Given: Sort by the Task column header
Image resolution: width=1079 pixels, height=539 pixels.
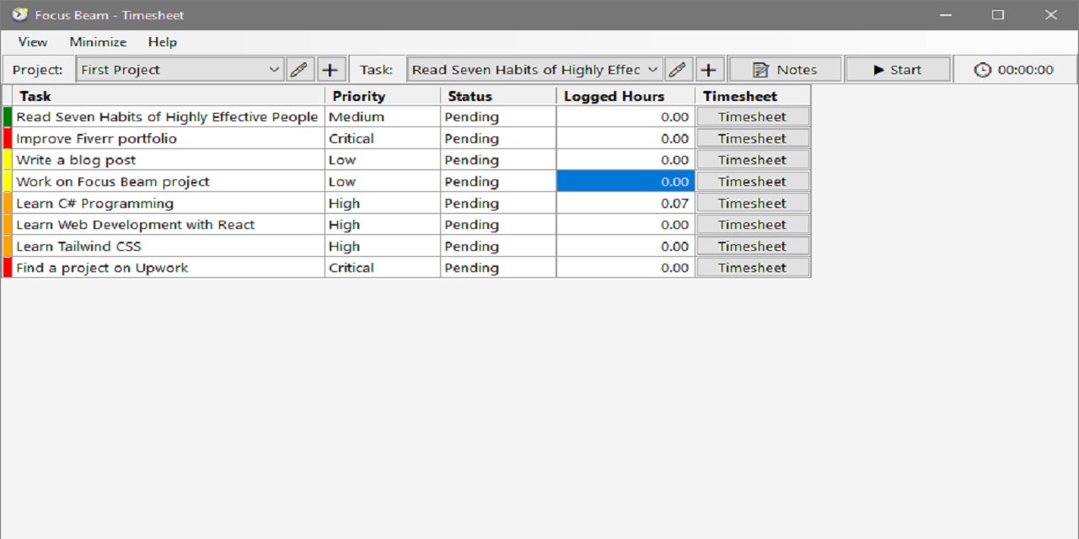Looking at the screenshot, I should tap(169, 96).
